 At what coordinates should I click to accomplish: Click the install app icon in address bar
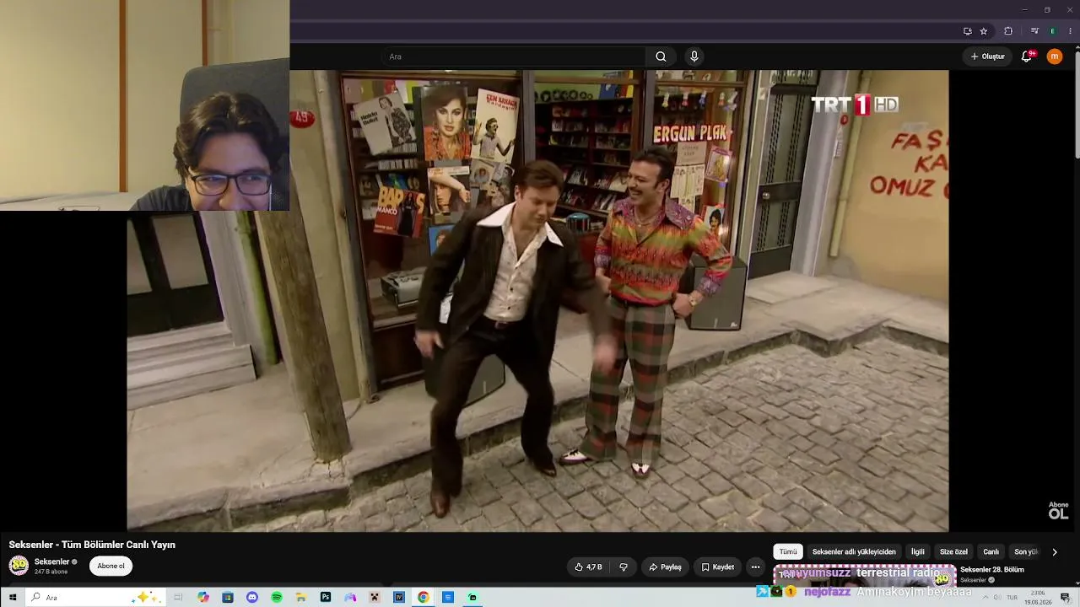click(x=968, y=31)
